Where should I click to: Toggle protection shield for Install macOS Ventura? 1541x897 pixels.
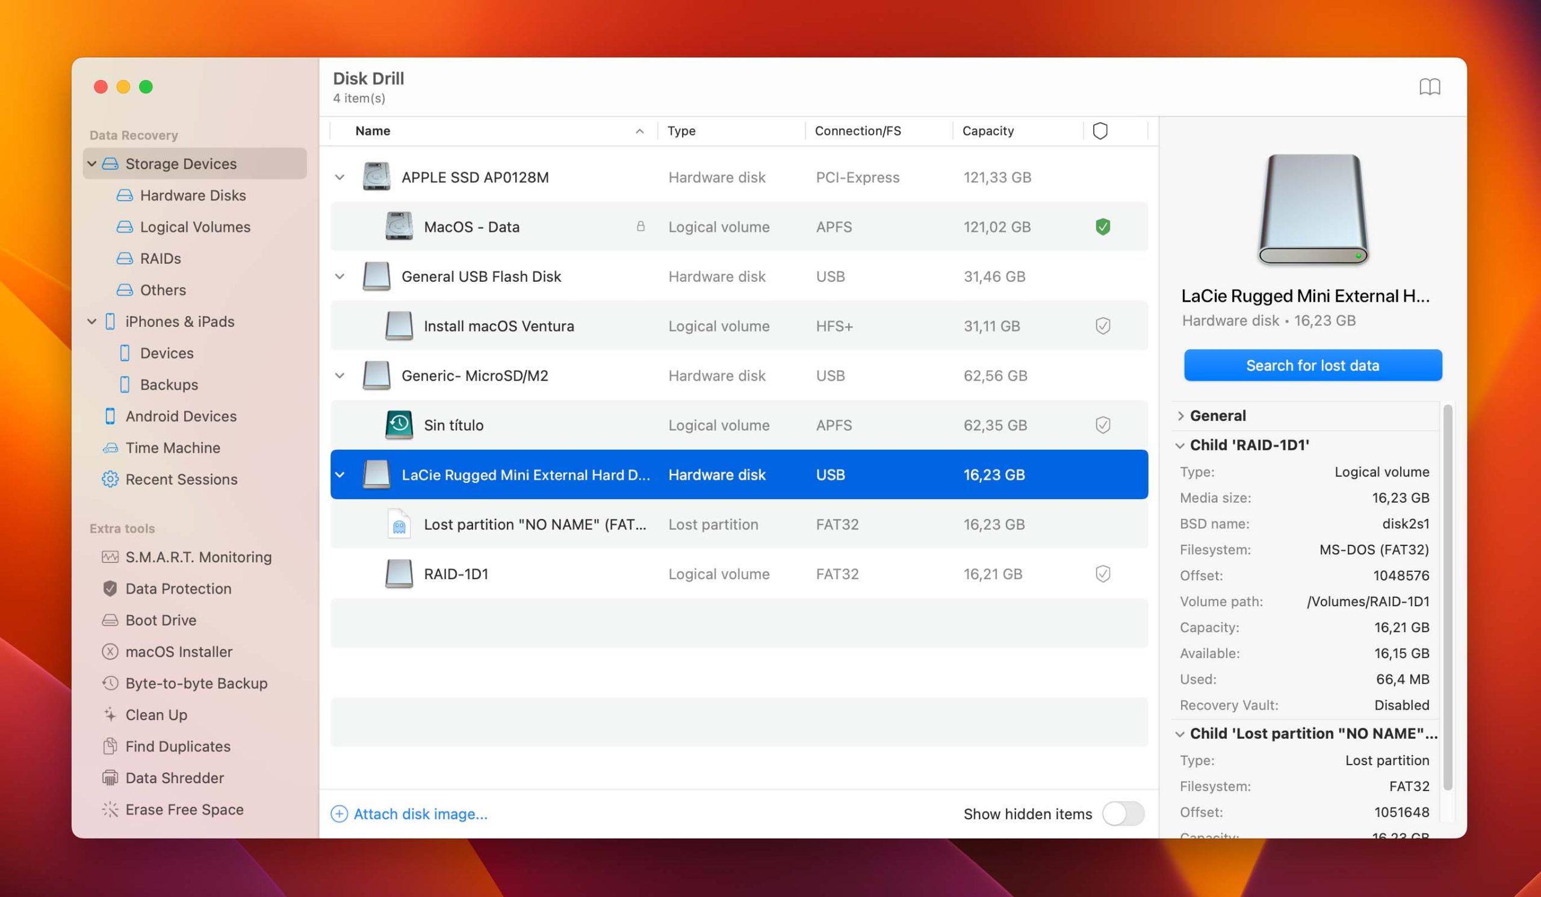tap(1103, 326)
